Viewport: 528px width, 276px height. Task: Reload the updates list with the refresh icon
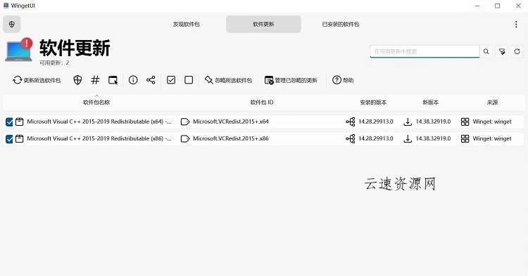(x=517, y=51)
